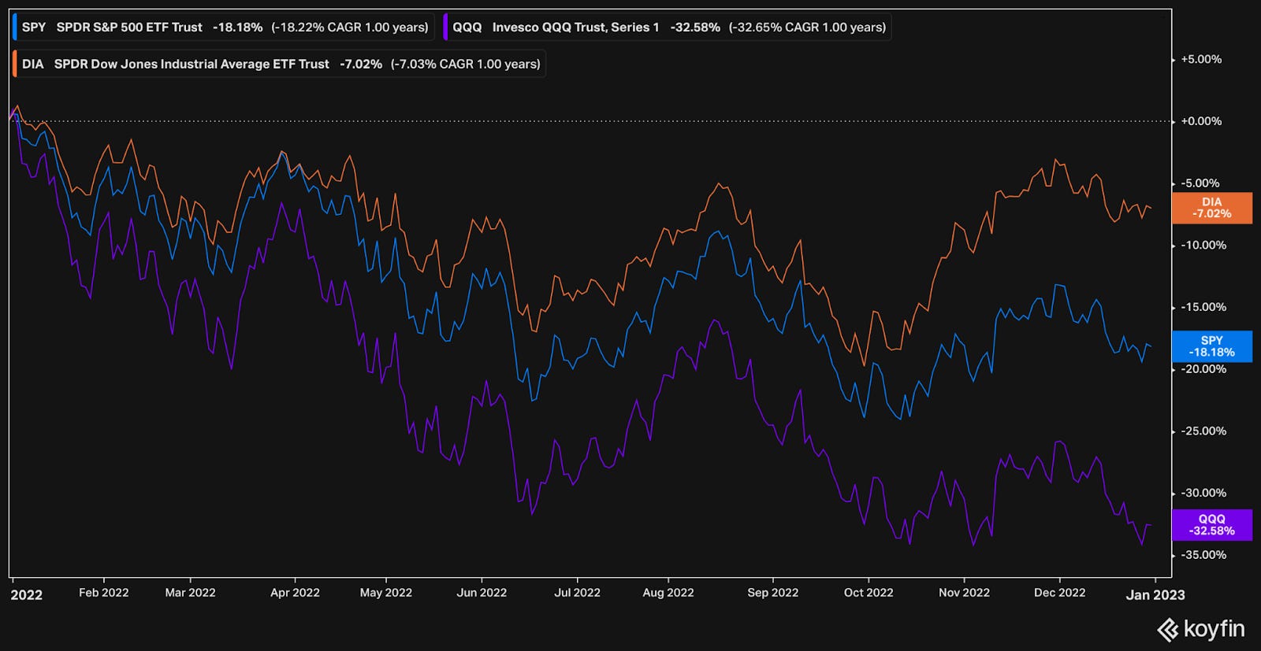Click the SPDR S&P 500 ETF Trust name
1261x651 pixels.
(129, 27)
